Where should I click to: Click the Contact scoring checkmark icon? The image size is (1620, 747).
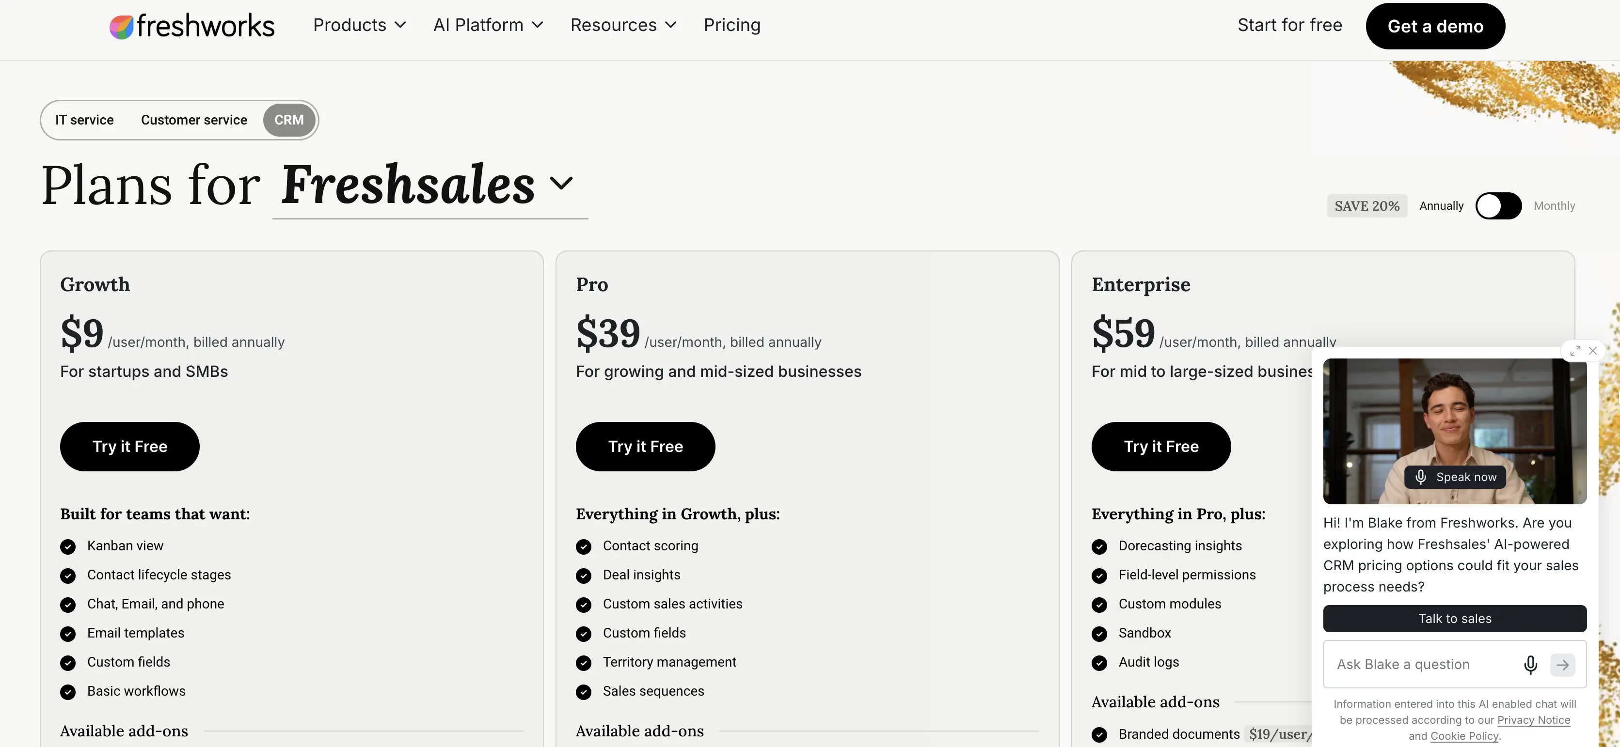pos(584,546)
